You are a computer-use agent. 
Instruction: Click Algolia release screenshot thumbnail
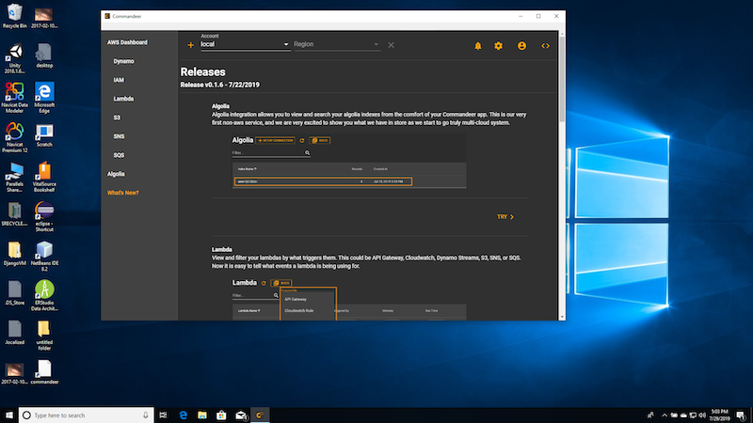(349, 161)
